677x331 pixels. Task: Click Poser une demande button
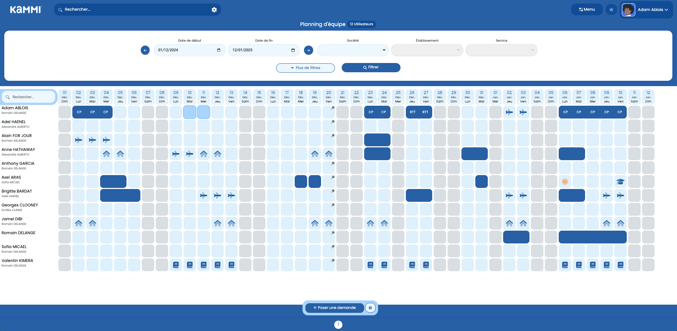[x=335, y=308]
